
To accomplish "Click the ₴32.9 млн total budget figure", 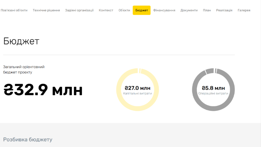I will [x=43, y=90].
